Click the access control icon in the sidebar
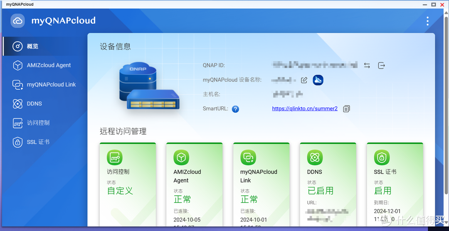This screenshot has height=231, width=449. (x=18, y=123)
